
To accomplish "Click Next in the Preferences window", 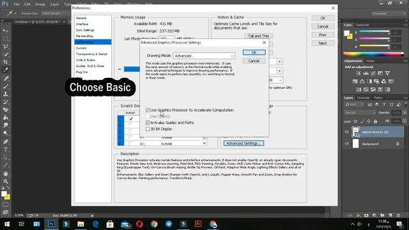I will pyautogui.click(x=323, y=43).
